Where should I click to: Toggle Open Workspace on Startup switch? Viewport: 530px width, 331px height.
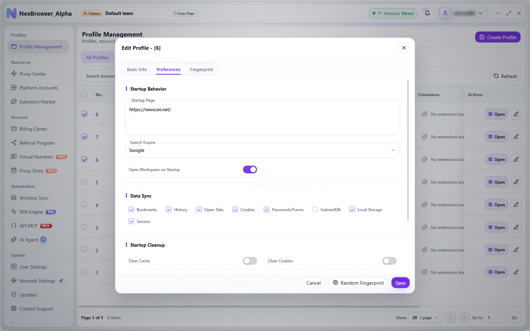point(250,169)
